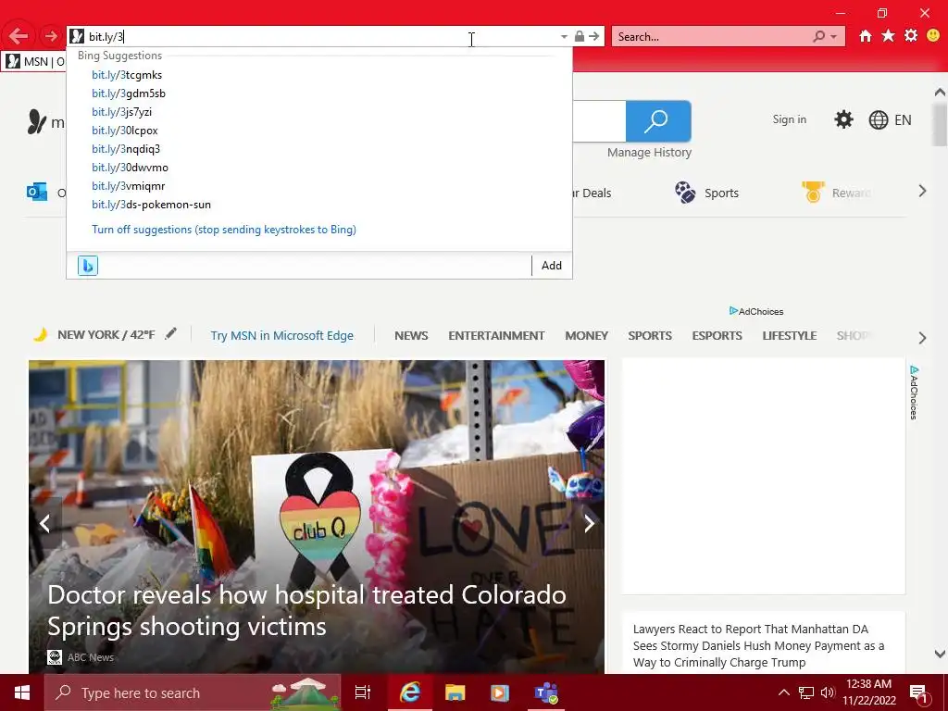Open File Explorer from the taskbar
Screen dimensions: 948x711
[x=455, y=692]
